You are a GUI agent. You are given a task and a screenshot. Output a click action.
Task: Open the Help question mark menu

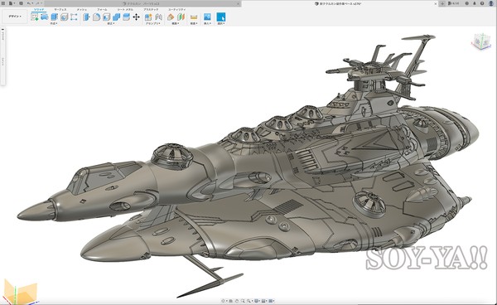(x=482, y=3)
